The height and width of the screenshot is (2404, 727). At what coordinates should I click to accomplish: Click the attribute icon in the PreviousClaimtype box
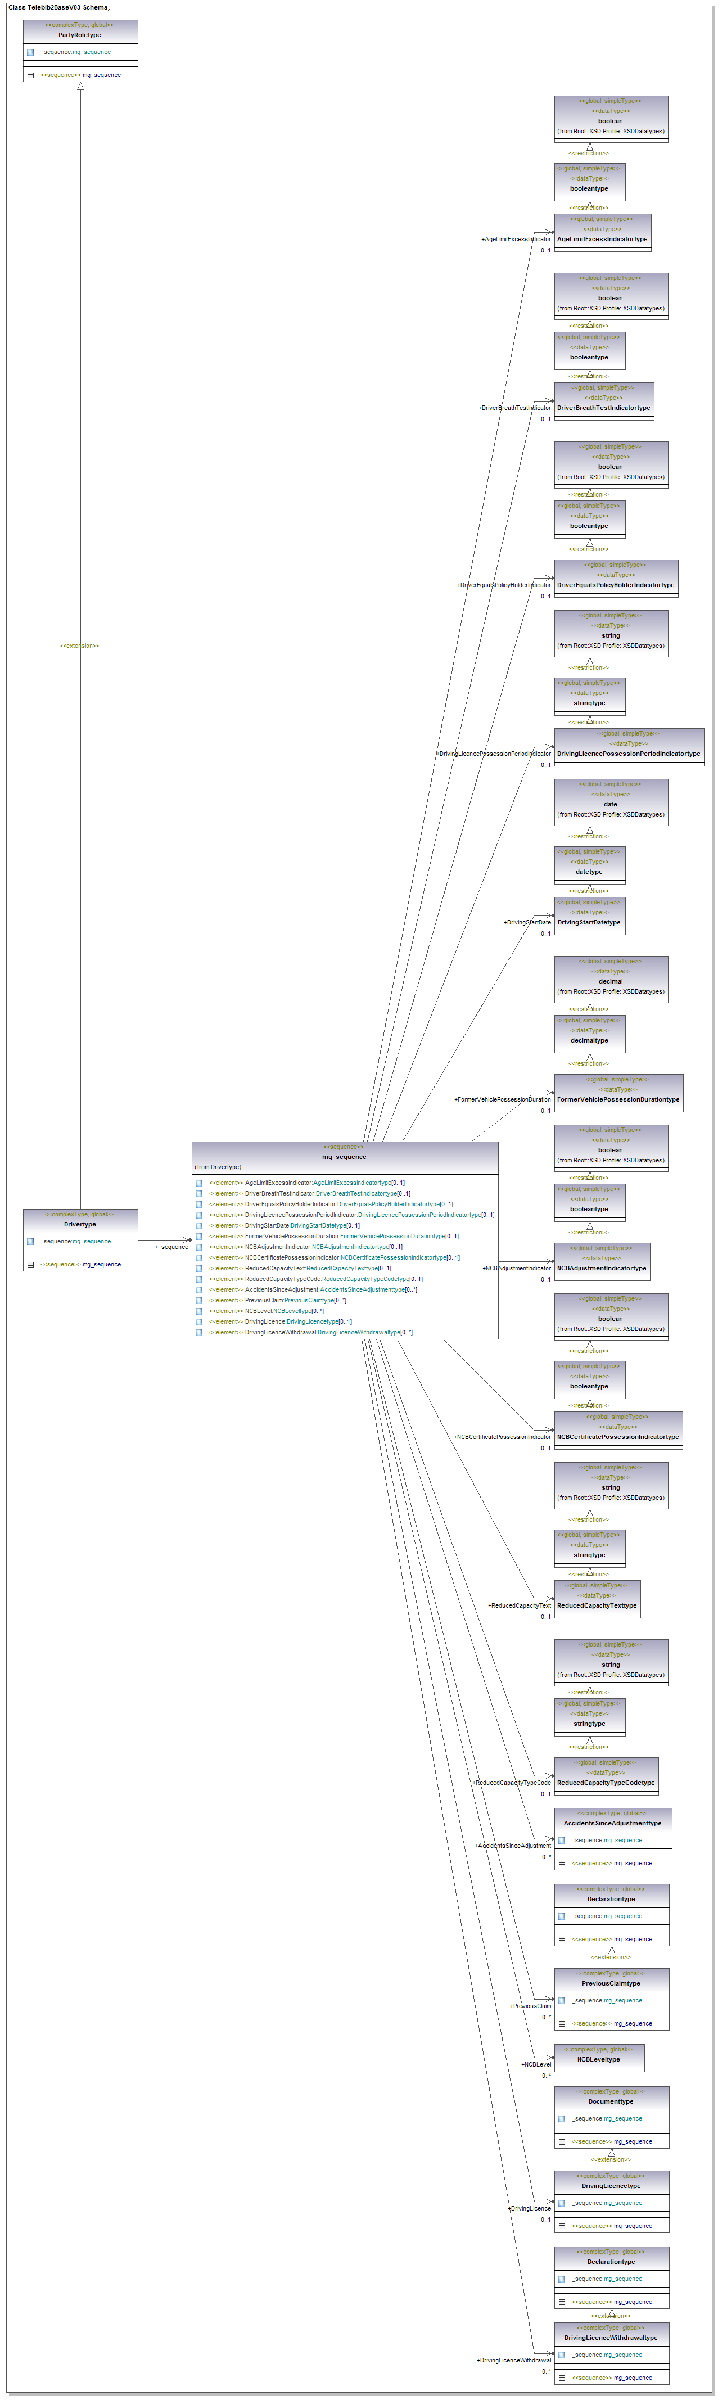click(562, 2001)
